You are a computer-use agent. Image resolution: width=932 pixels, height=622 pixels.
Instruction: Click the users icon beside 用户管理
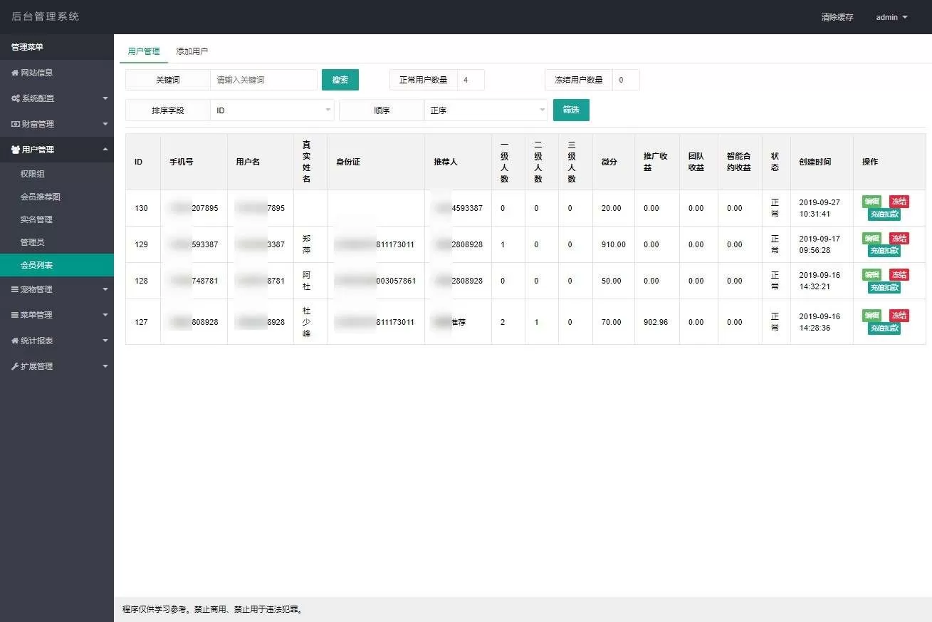[x=16, y=150]
